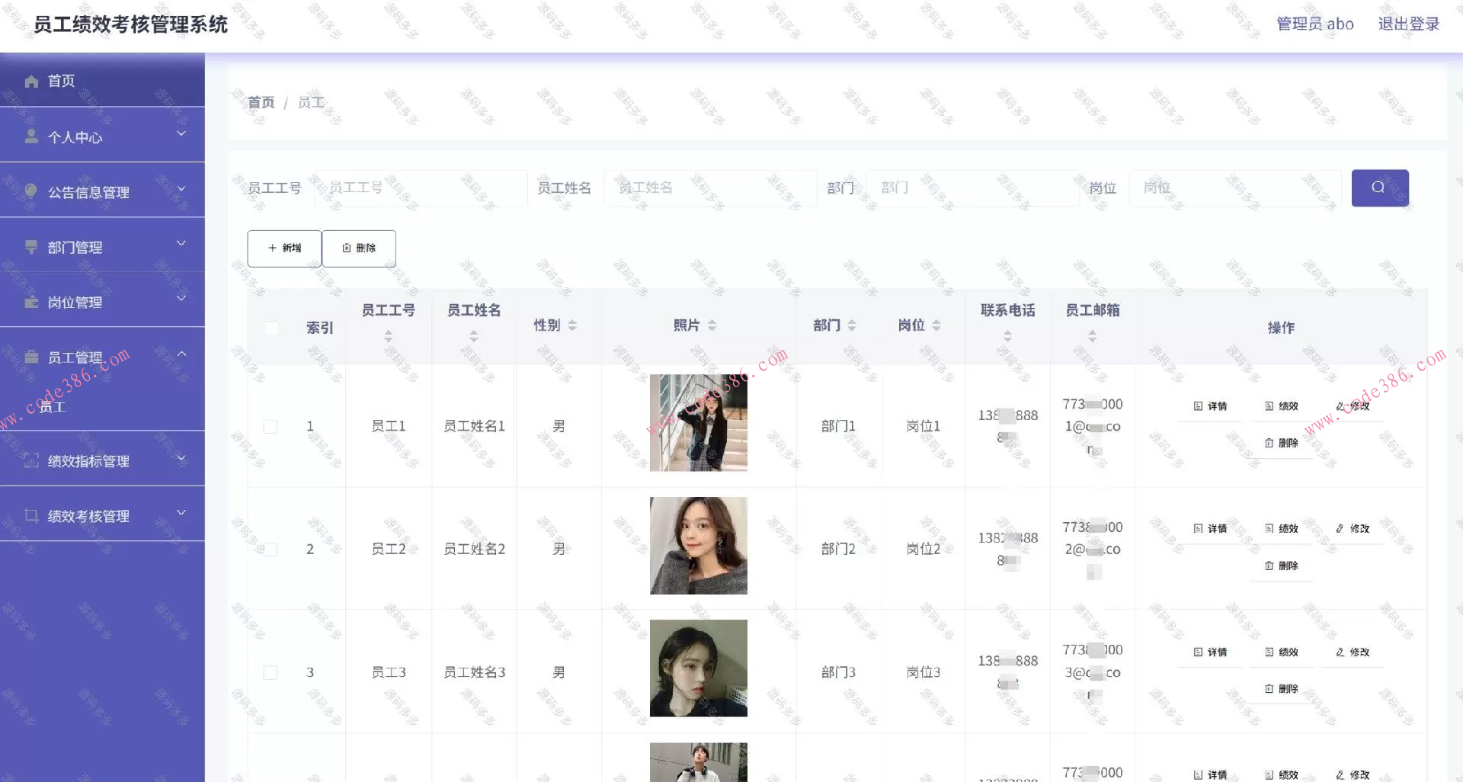
Task: Click the 部门管理 department icon
Action: (x=31, y=246)
